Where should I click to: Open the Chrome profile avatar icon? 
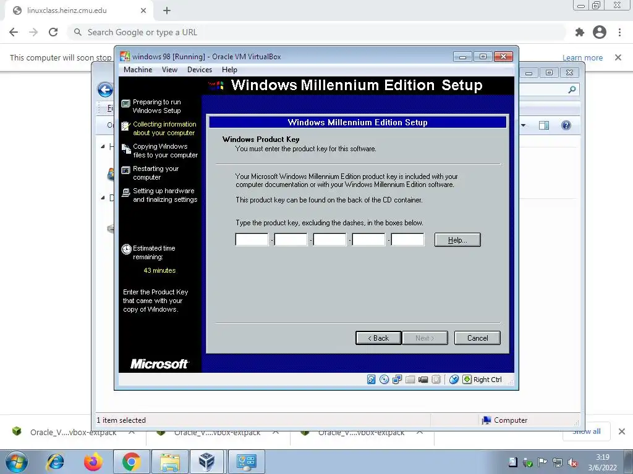600,32
